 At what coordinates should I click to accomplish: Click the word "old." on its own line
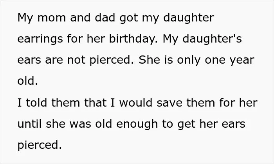28,81
